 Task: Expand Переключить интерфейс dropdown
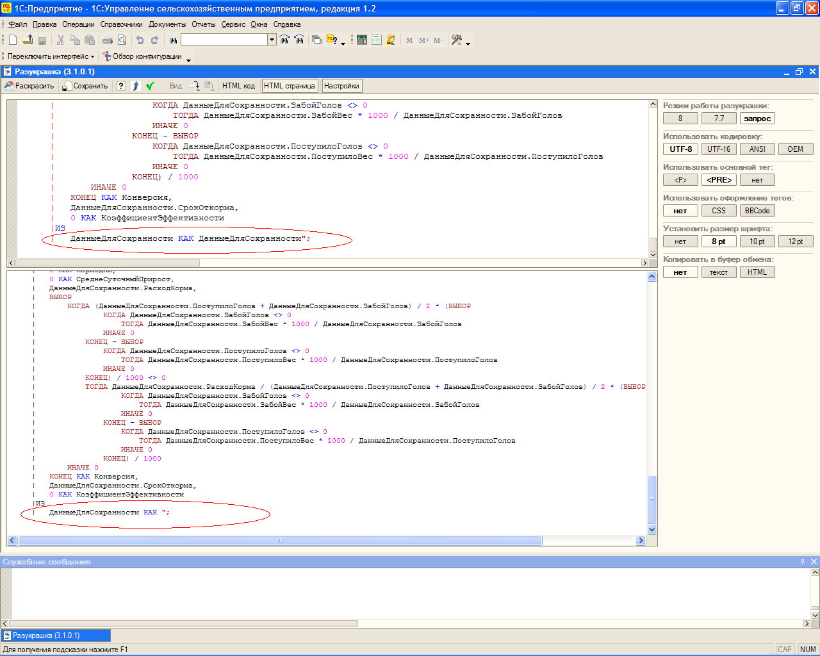[x=92, y=56]
